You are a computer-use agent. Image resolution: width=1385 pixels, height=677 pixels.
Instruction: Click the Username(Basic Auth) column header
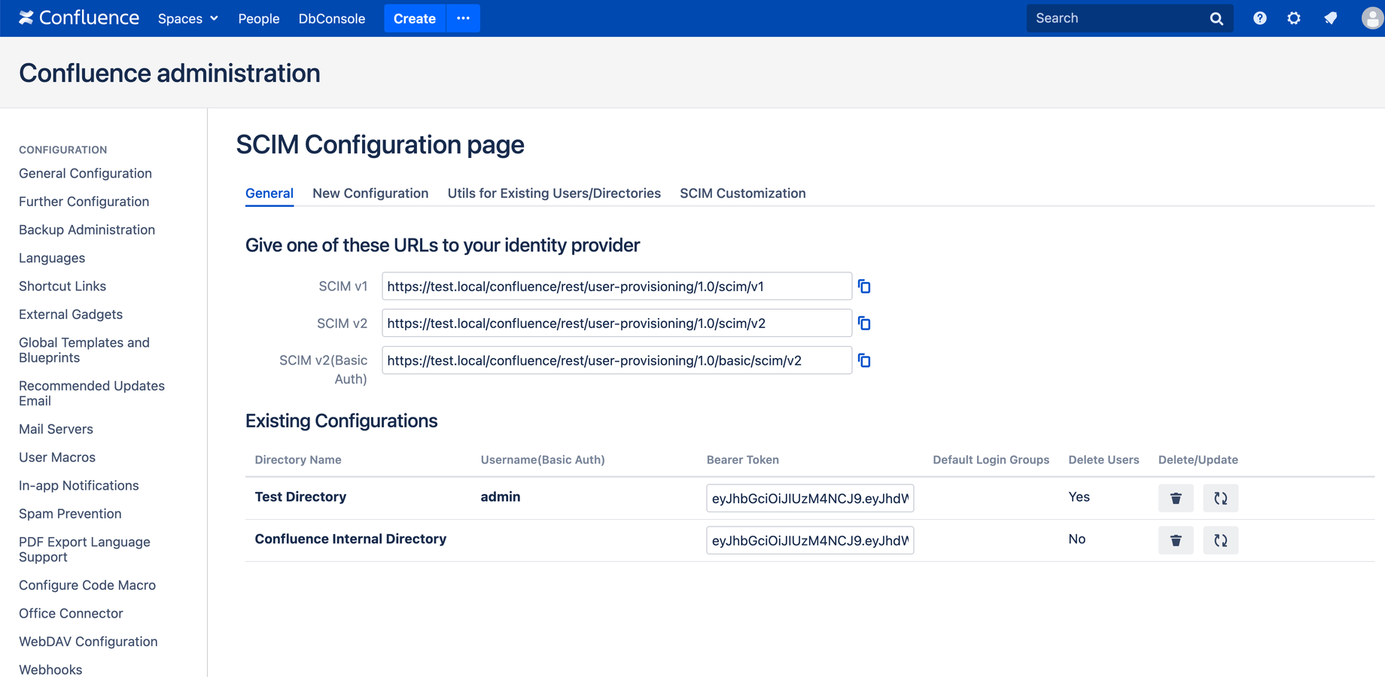543,460
